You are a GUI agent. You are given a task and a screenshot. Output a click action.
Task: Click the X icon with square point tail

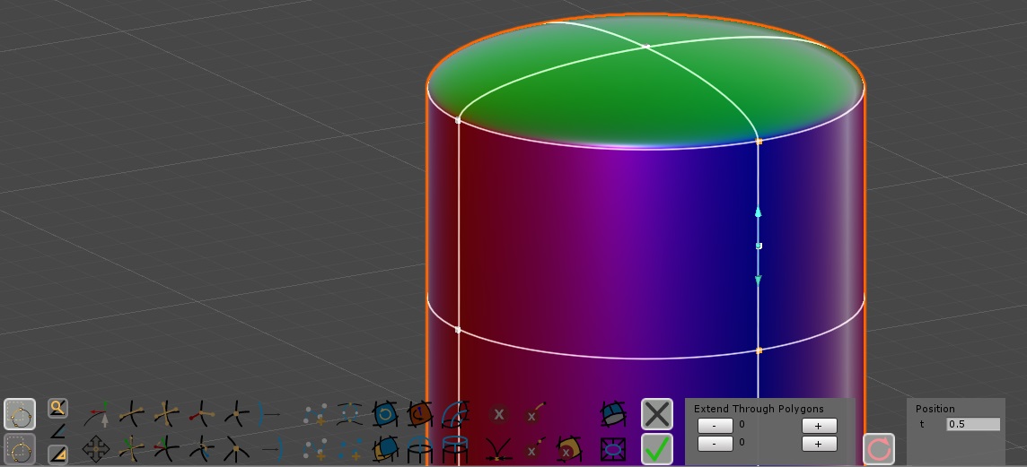point(534,449)
